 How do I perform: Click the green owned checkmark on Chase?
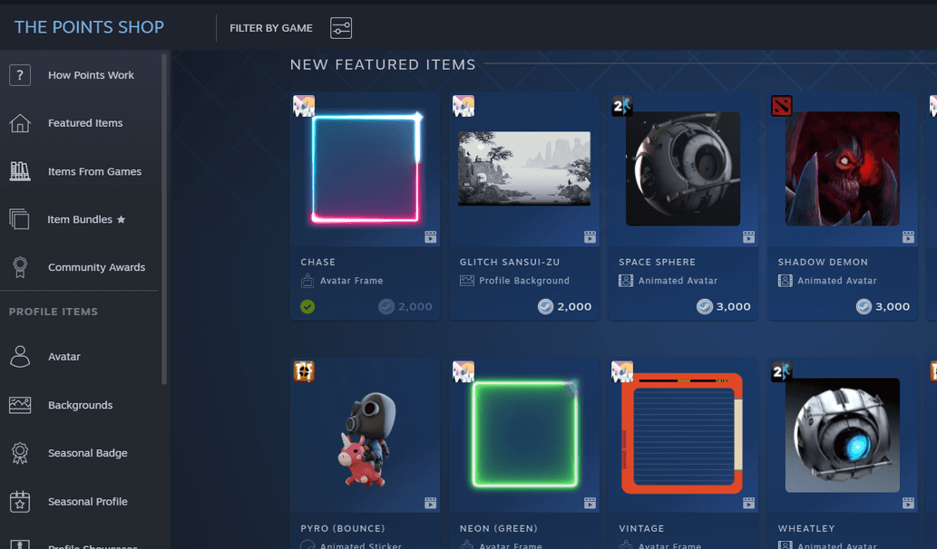pyautogui.click(x=307, y=307)
